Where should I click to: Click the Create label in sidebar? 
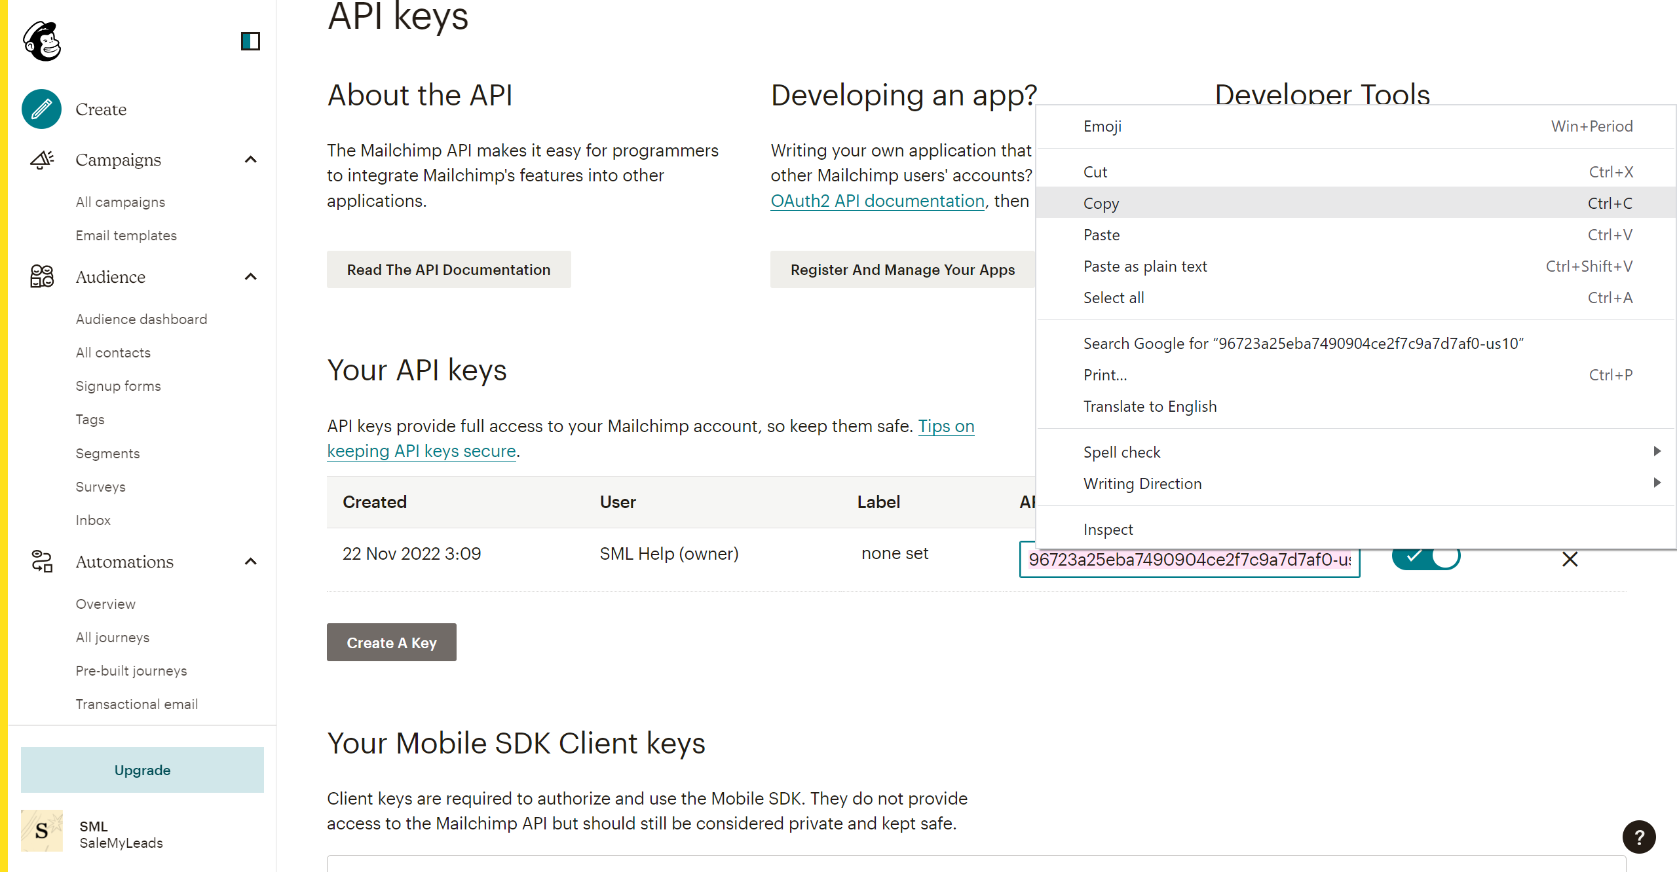pyautogui.click(x=101, y=109)
